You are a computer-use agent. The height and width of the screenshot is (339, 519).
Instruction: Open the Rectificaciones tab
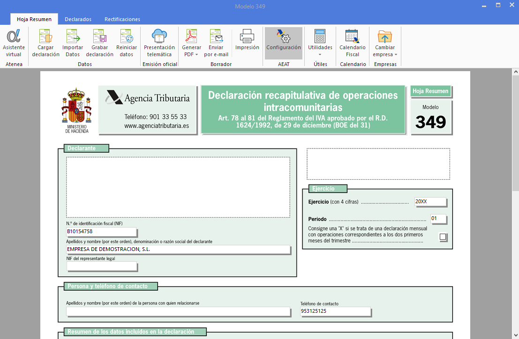coord(122,19)
